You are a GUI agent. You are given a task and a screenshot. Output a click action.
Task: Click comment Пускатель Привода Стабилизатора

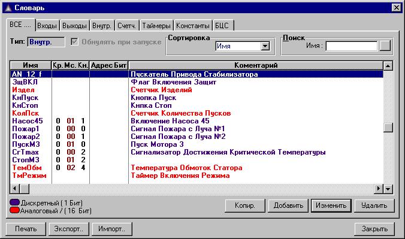(194, 74)
